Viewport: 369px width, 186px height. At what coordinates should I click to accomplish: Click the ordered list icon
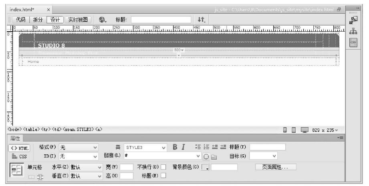click(205, 147)
